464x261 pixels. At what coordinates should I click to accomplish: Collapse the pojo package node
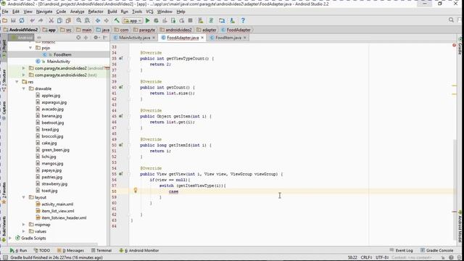(x=30, y=48)
